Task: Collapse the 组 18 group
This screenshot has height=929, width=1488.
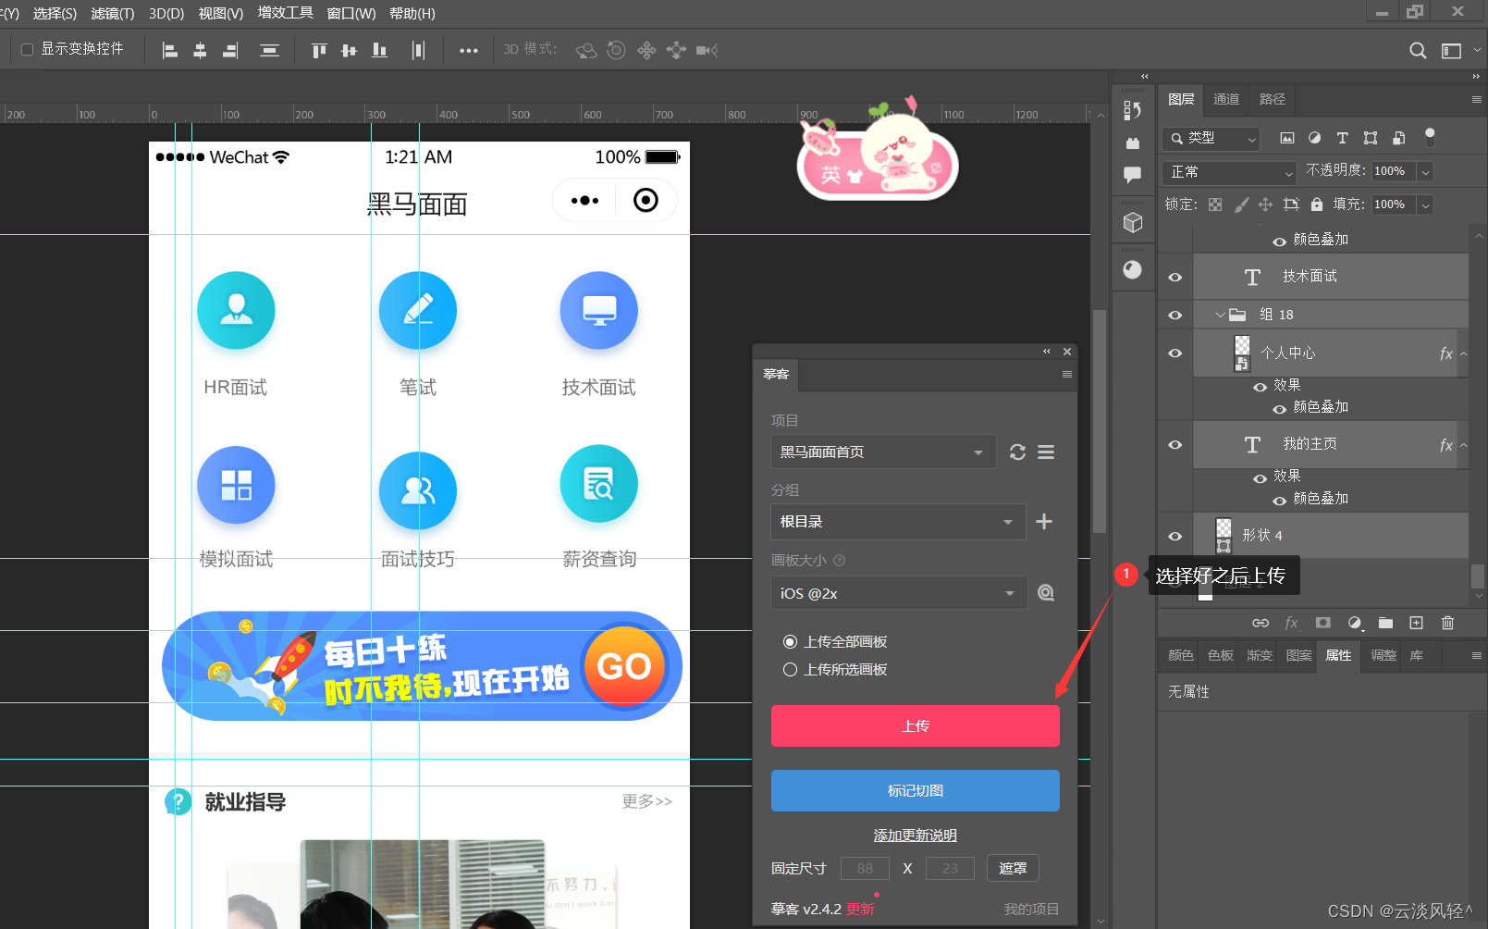Action: pyautogui.click(x=1221, y=316)
